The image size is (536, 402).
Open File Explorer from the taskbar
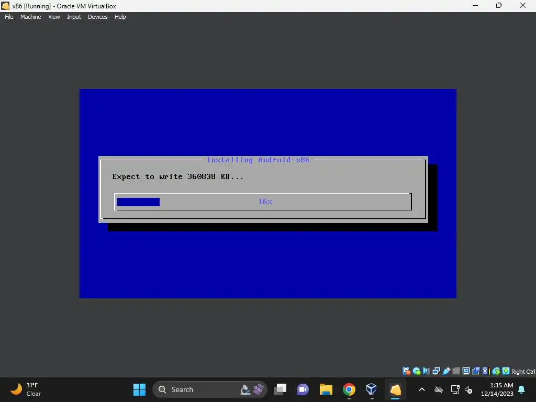(326, 389)
